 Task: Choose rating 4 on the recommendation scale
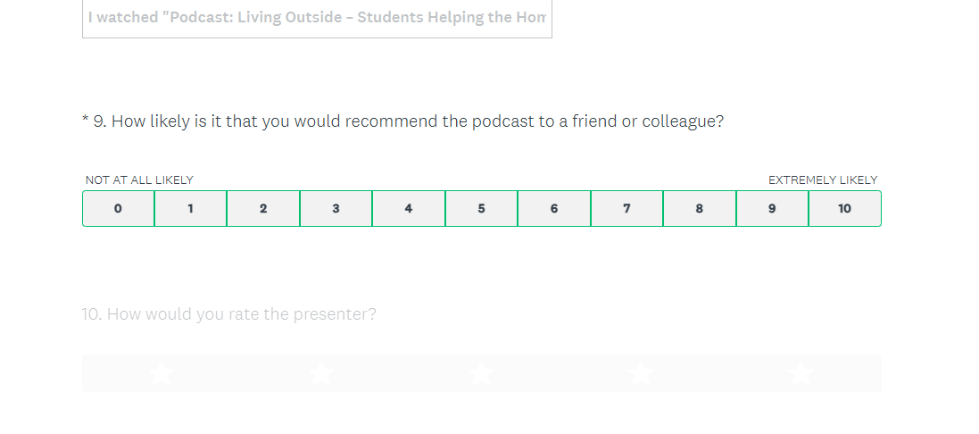pos(409,209)
